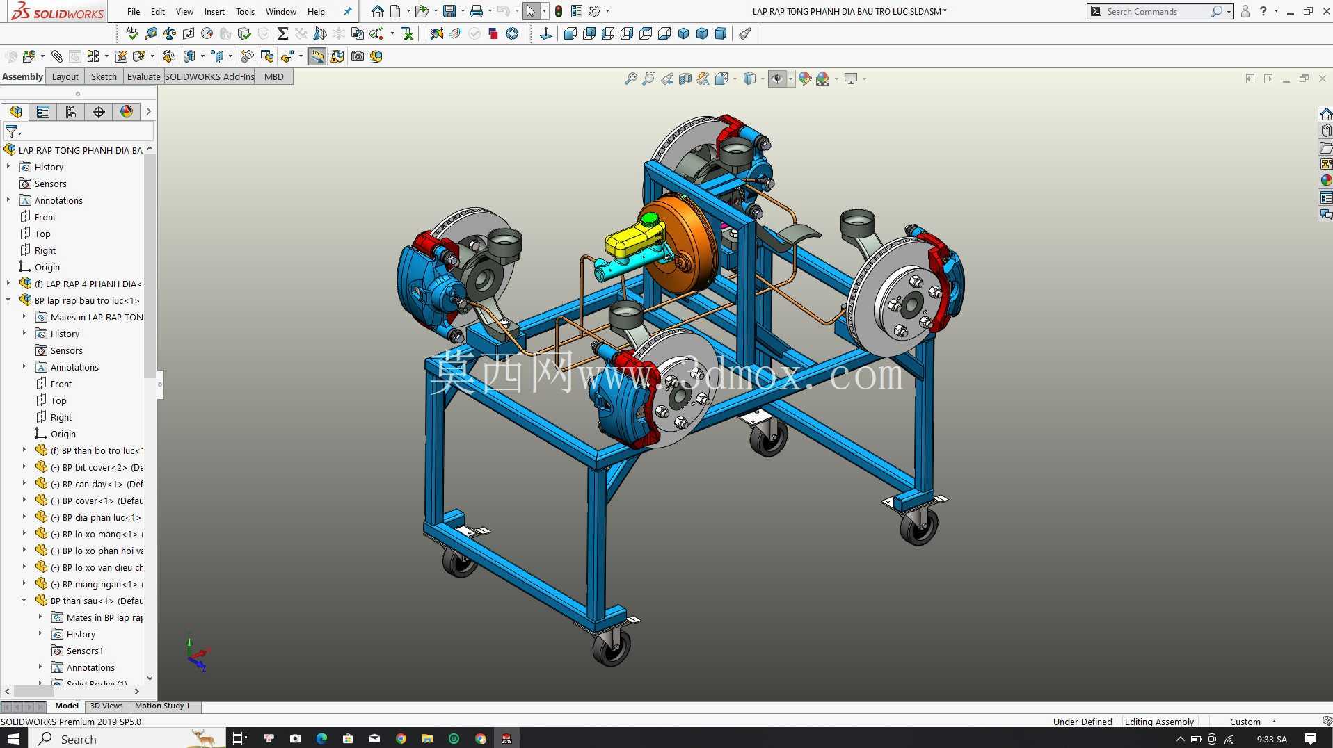Expand the BP bit cover<2> tree node
The image size is (1333, 748).
[x=24, y=467]
